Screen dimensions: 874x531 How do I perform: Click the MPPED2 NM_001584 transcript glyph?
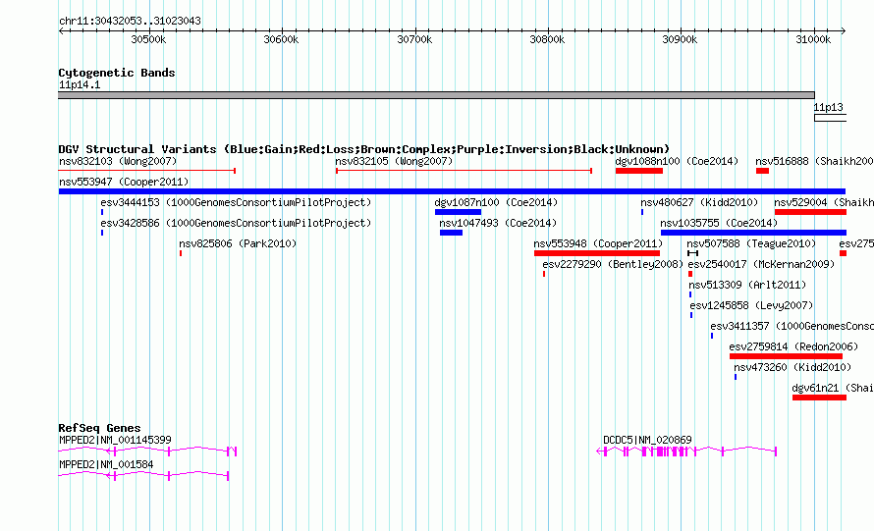[143, 475]
